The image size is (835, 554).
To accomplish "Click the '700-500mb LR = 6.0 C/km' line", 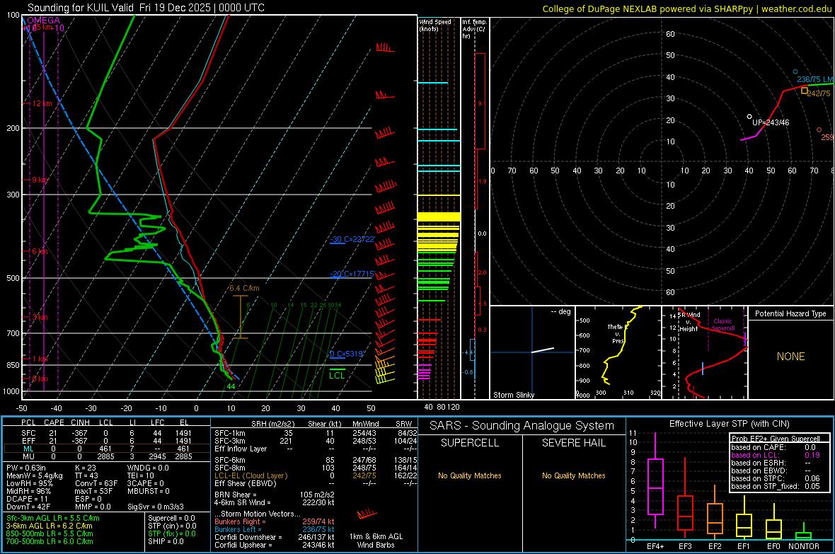I will point(50,541).
